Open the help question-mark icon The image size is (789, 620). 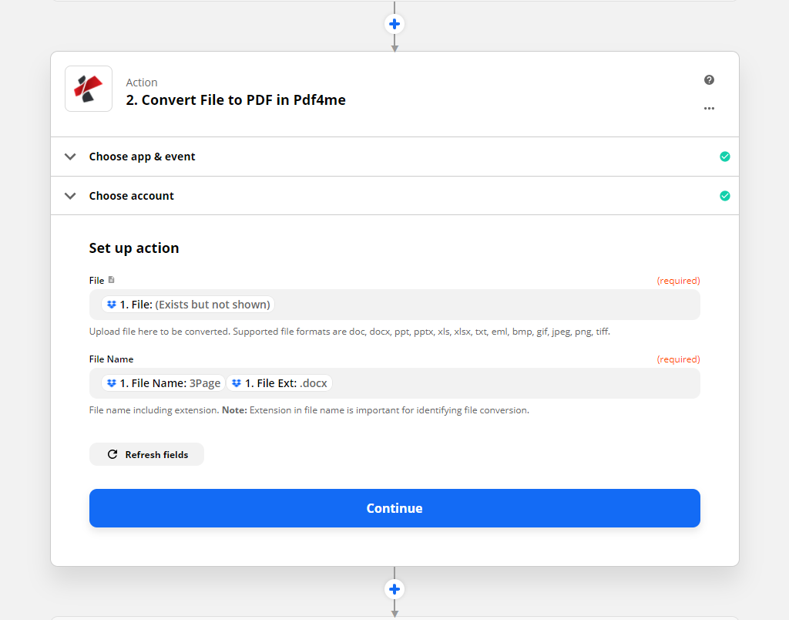[709, 79]
